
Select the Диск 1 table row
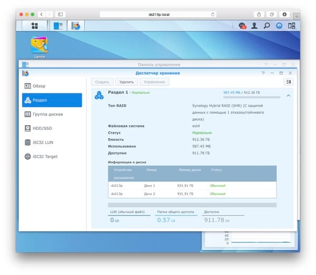(192, 186)
